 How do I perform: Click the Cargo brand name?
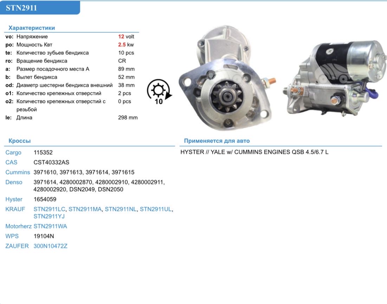coord(13,153)
